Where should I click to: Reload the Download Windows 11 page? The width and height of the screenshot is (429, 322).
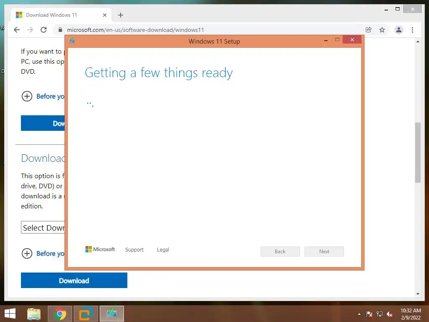click(44, 30)
